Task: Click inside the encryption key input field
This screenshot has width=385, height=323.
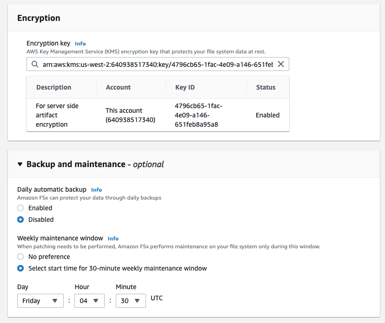Action: pyautogui.click(x=153, y=64)
